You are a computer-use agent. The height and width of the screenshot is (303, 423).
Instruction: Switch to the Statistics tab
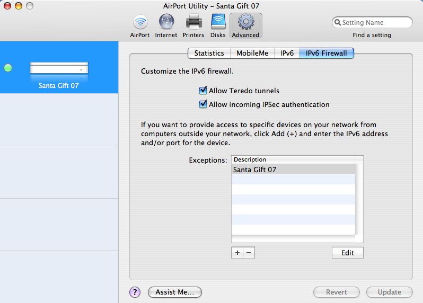209,53
